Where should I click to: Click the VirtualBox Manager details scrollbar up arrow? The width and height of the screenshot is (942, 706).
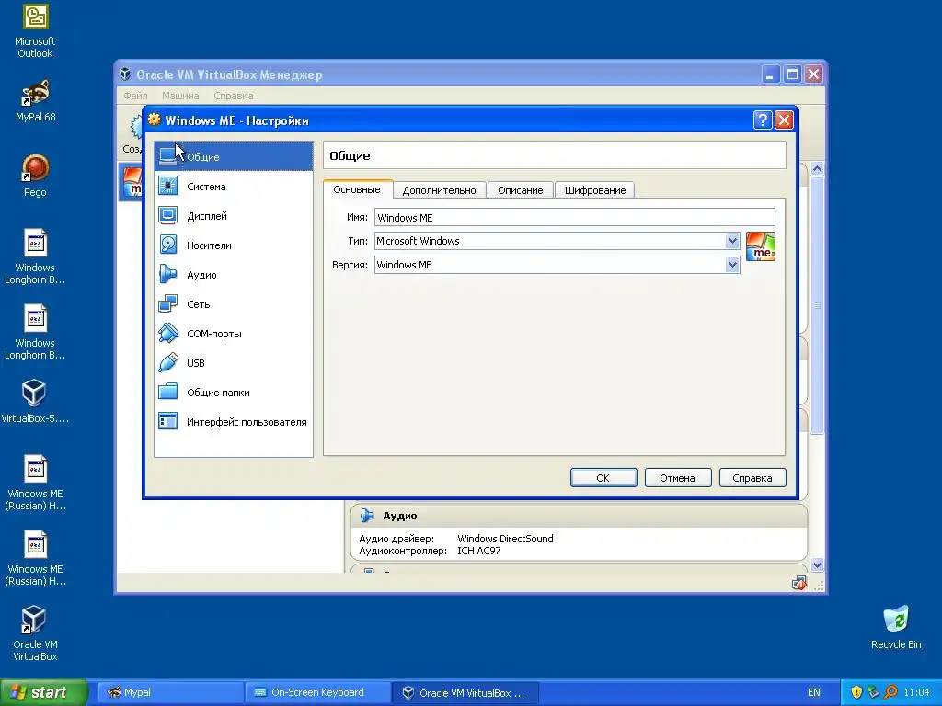coord(817,169)
